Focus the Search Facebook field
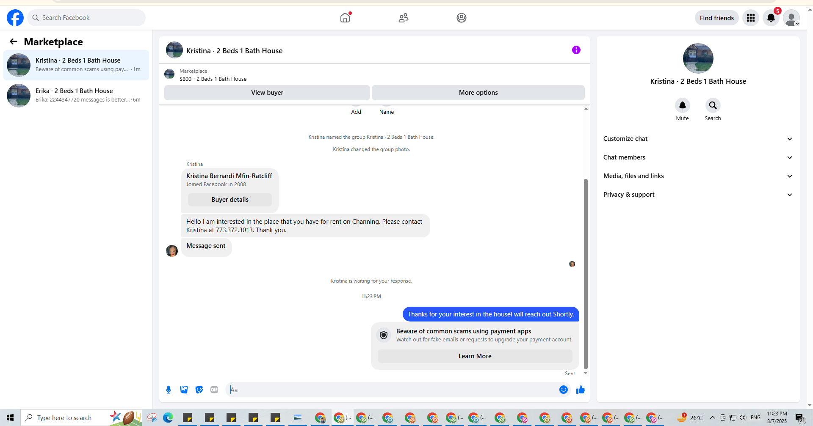The image size is (813, 426). [87, 18]
